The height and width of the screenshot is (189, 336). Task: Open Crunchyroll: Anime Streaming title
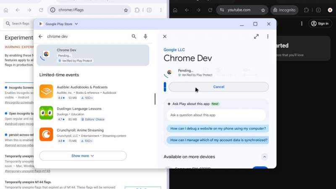coord(80,130)
